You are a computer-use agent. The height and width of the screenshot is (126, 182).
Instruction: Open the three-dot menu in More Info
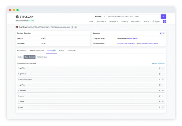click(164, 33)
